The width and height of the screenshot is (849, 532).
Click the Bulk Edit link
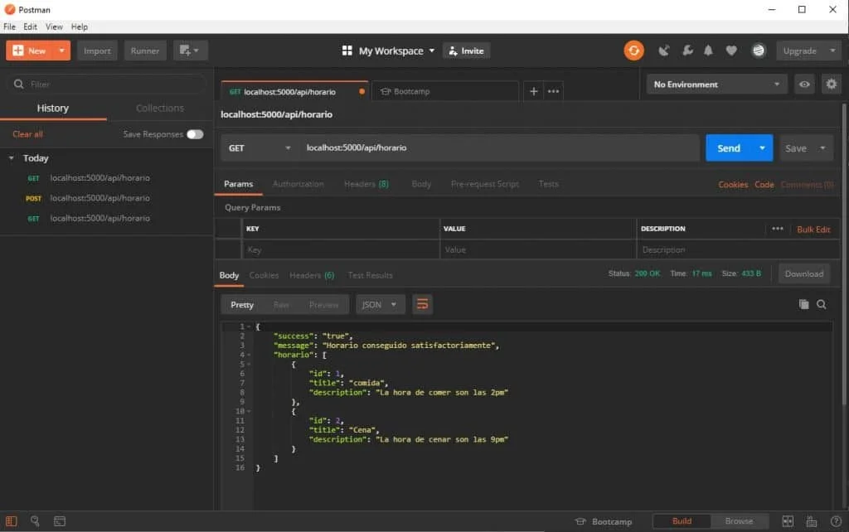point(813,229)
